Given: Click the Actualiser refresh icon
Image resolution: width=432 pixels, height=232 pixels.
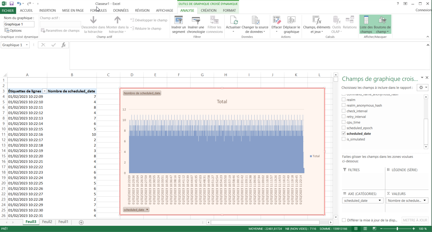Looking at the screenshot, I should tap(233, 21).
